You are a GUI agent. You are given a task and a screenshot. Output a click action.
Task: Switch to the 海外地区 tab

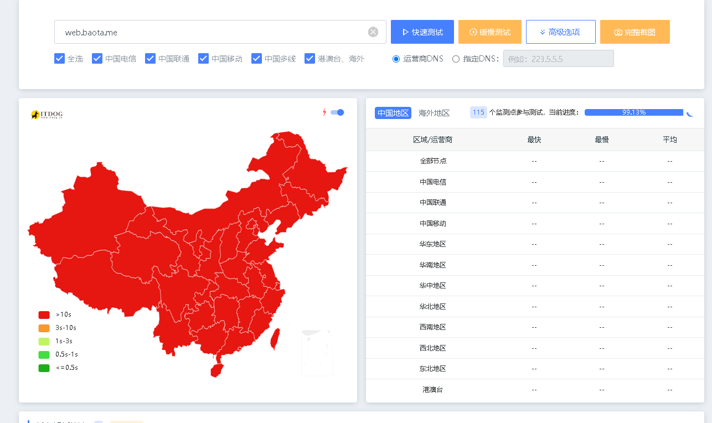(434, 113)
